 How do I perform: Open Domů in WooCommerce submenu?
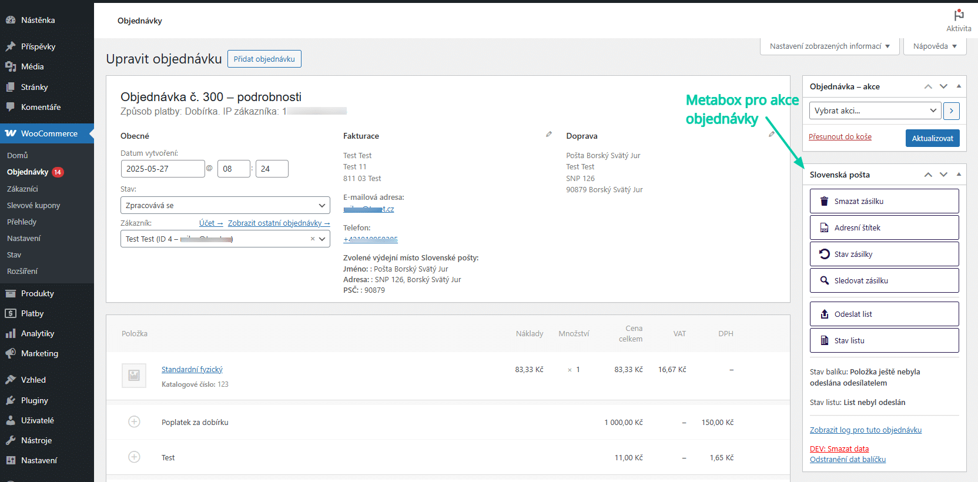click(18, 155)
